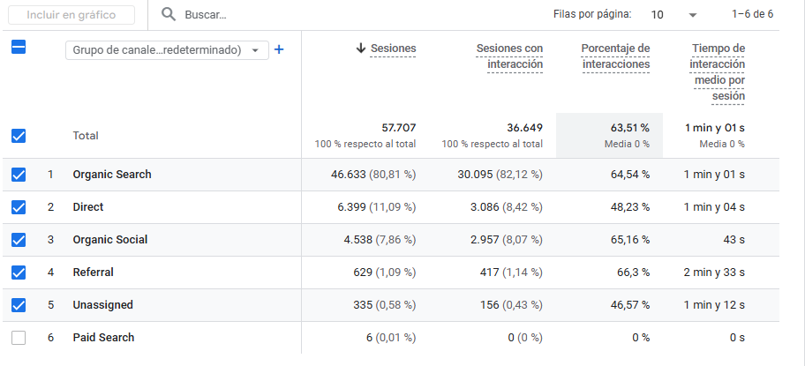
Task: Click the Sesiones descending sort arrow
Action: (360, 49)
